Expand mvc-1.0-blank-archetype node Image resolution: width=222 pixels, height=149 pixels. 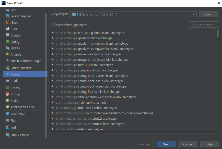click(53, 65)
